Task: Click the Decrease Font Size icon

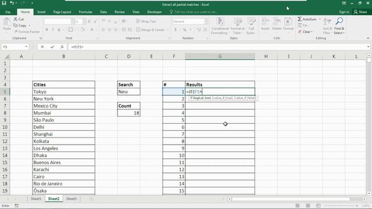Action: tap(95, 21)
